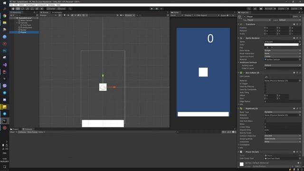Viewport: 304px width, 171px height.
Task: Open the Layer dropdown in Inspector
Action: click(x=290, y=20)
